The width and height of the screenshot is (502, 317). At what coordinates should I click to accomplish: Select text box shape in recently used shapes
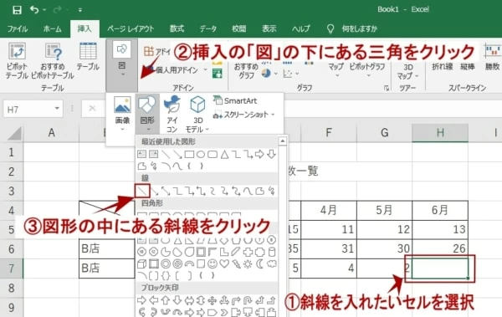[141, 155]
